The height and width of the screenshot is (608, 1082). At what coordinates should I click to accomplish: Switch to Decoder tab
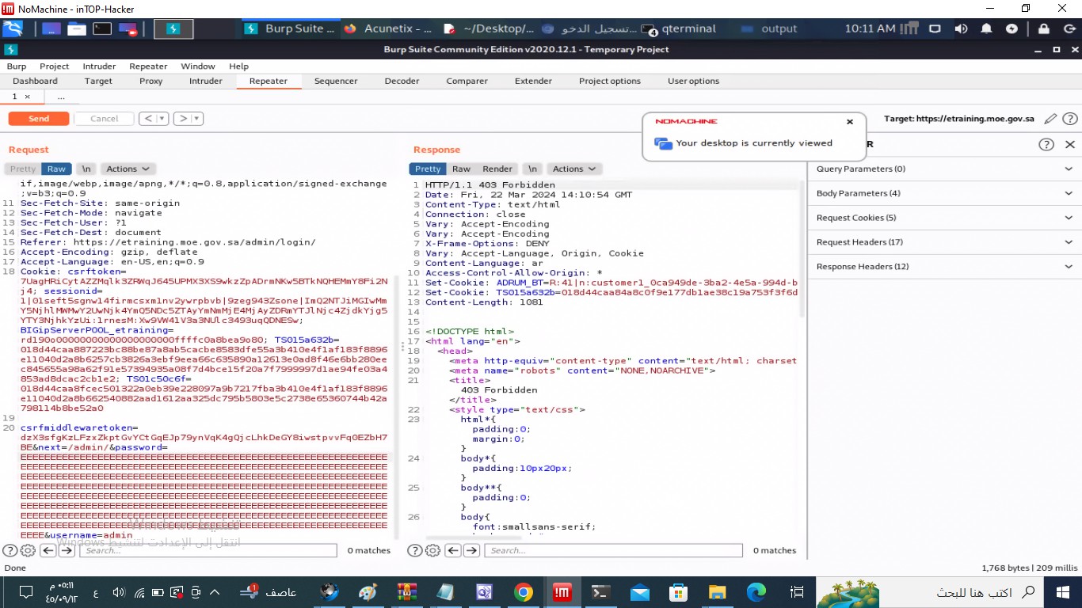(402, 81)
